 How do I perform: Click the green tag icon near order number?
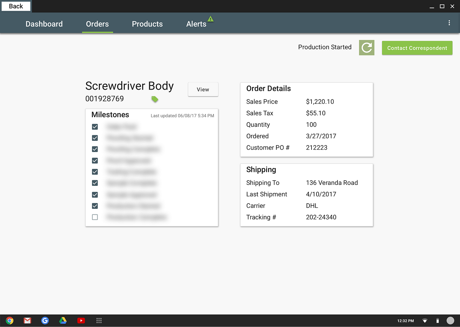coord(155,99)
